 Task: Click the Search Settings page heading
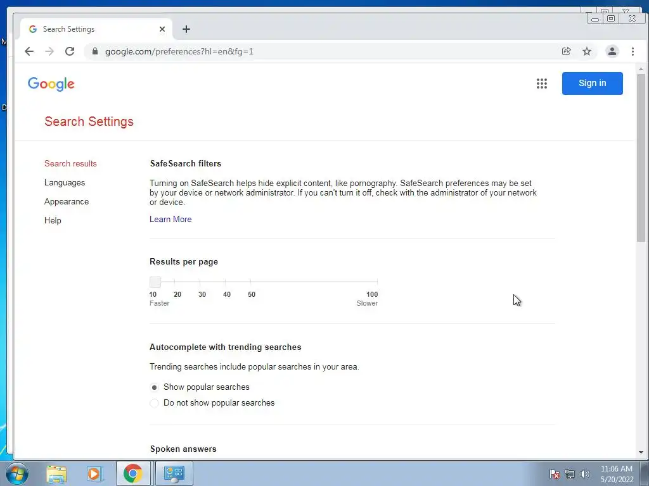89,121
